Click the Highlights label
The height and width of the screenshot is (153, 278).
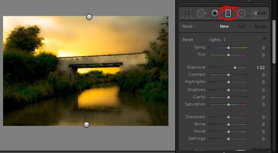coord(195,82)
